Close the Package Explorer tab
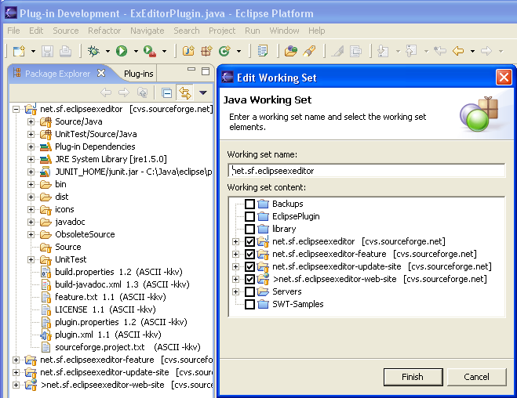517x398 pixels. 101,73
